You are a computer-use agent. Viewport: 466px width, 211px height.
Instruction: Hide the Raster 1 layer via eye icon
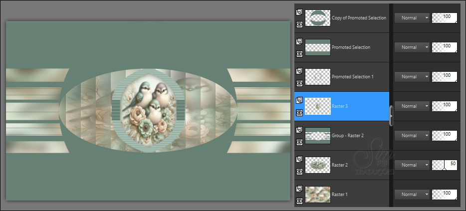[x=299, y=201]
